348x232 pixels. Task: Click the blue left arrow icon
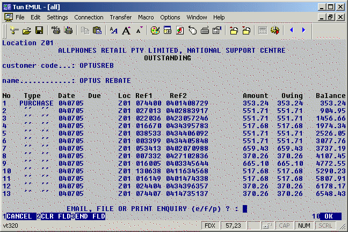point(292,30)
